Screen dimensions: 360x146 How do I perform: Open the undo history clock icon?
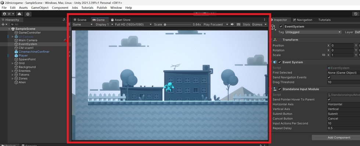tap(356, 14)
